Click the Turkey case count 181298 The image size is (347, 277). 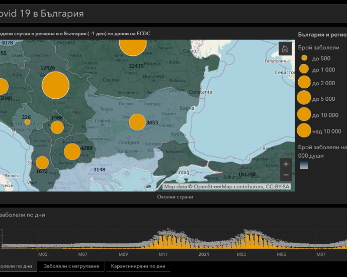click(247, 174)
